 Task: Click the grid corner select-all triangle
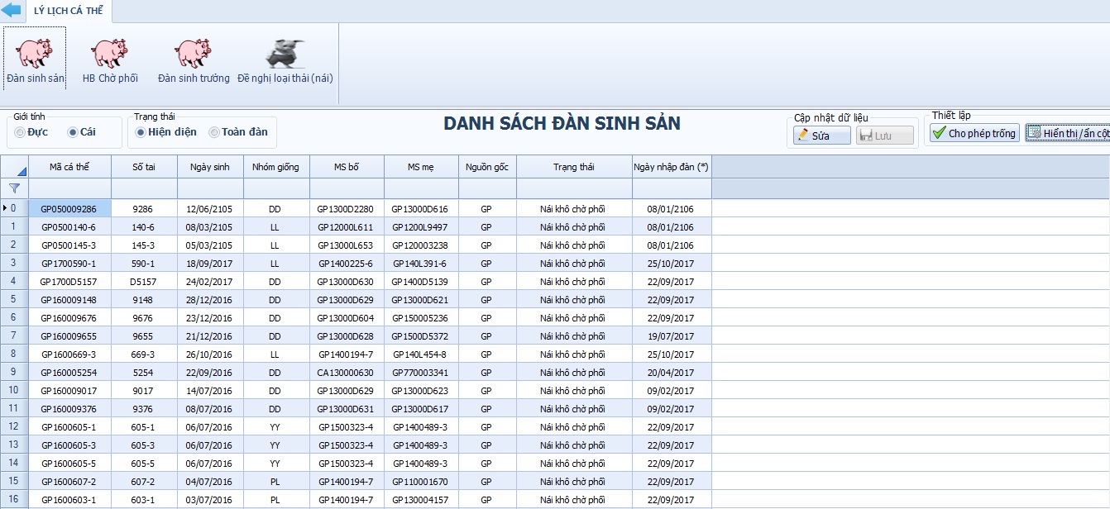tap(22, 171)
